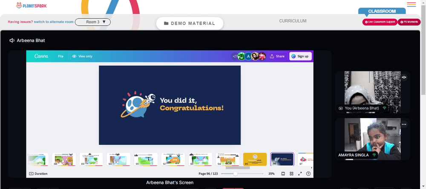Click the Canva Sign up button
This screenshot has height=189, width=426.
[300, 56]
